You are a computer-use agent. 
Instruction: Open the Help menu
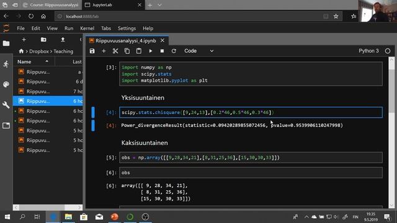[x=148, y=28]
